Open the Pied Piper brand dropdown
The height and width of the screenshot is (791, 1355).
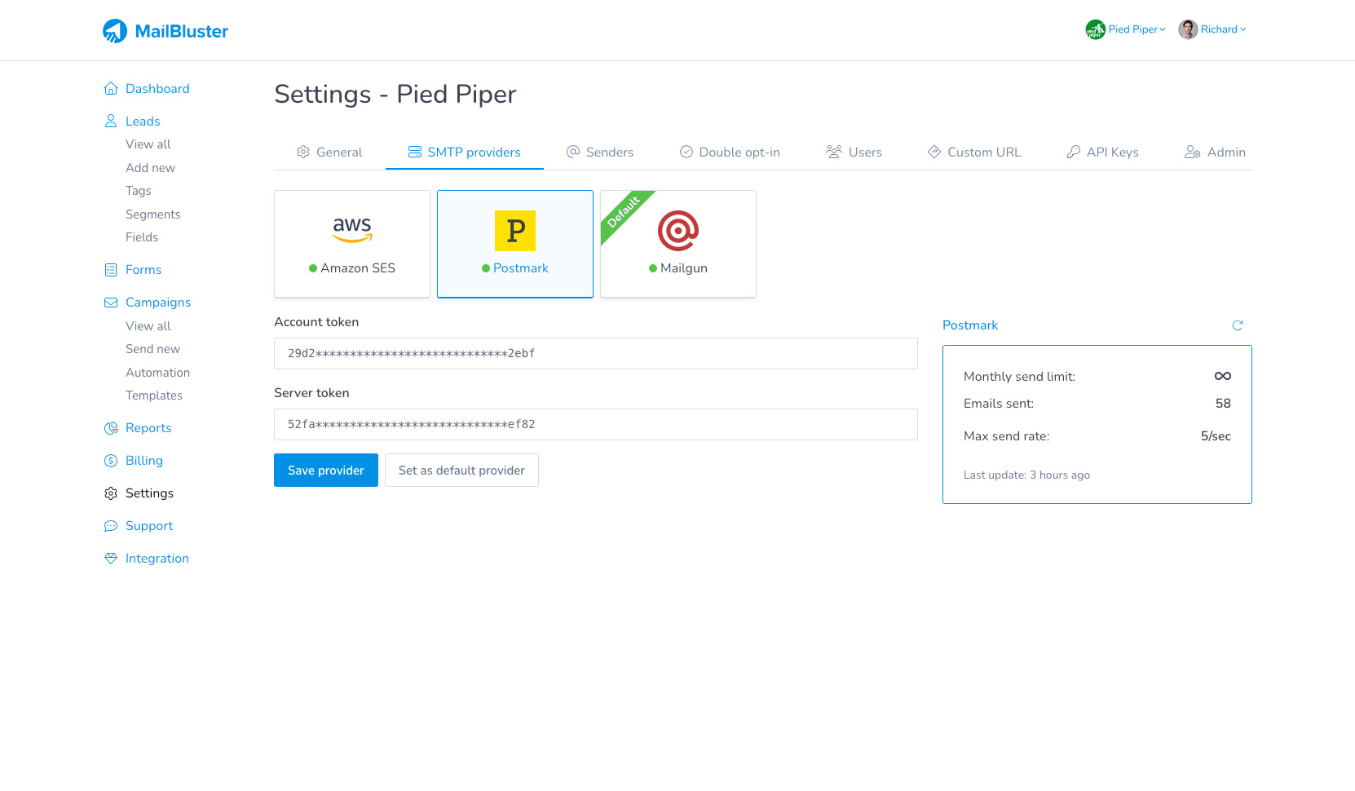(1125, 29)
